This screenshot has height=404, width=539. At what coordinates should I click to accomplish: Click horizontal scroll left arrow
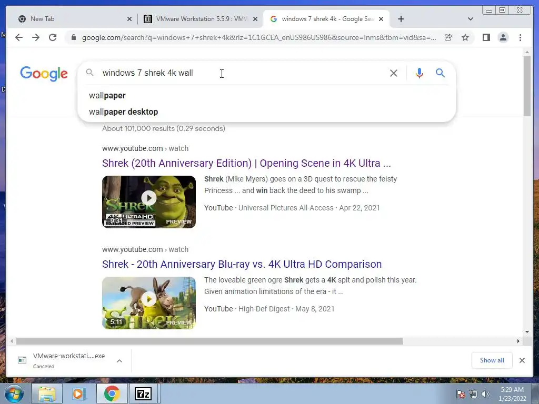[12, 341]
